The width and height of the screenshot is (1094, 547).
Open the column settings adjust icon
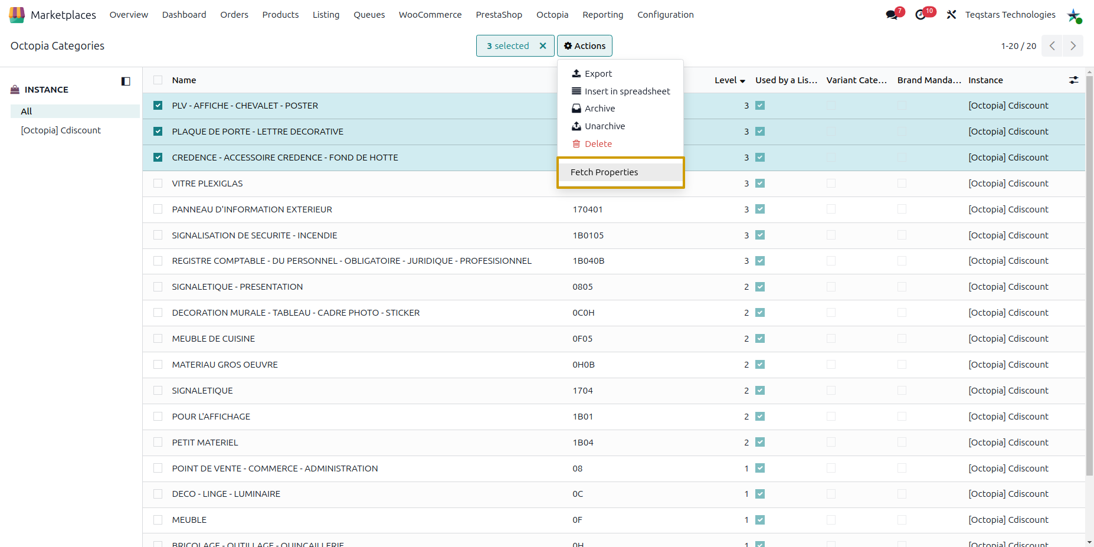point(1073,80)
